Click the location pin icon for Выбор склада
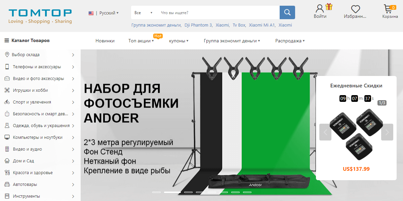 pos(7,54)
